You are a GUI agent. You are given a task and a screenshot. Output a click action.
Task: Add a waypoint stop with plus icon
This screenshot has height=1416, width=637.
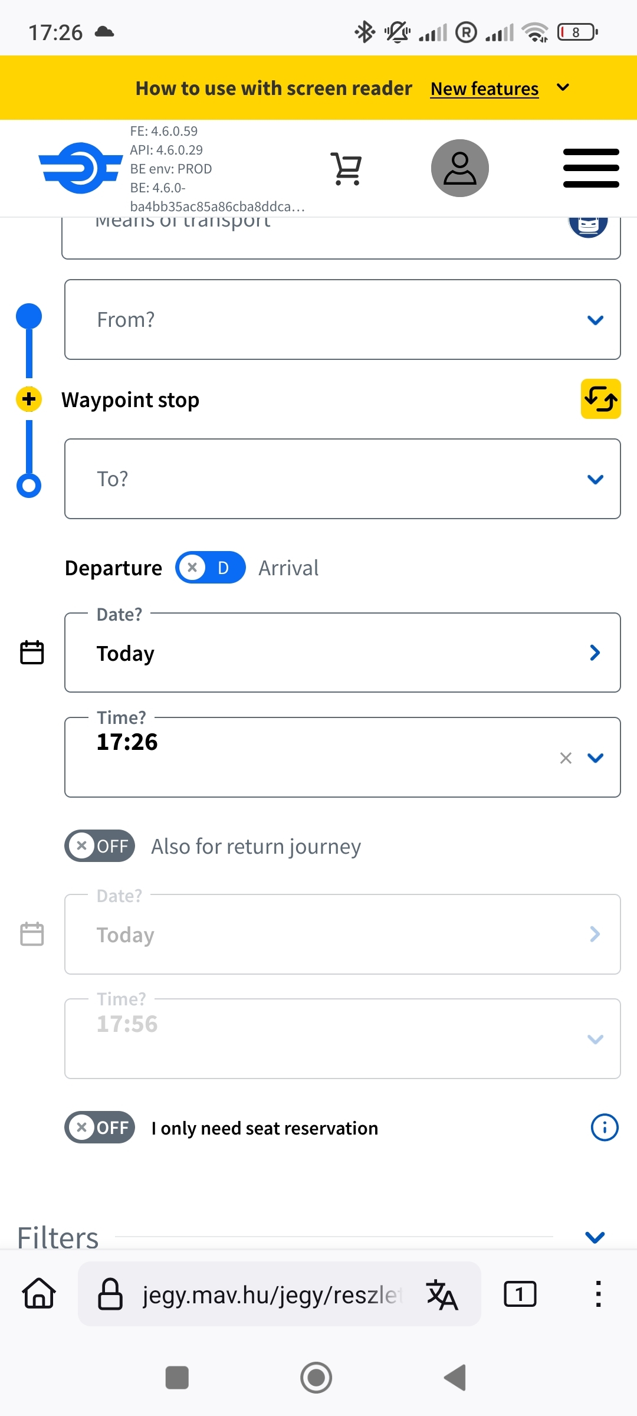coord(29,399)
